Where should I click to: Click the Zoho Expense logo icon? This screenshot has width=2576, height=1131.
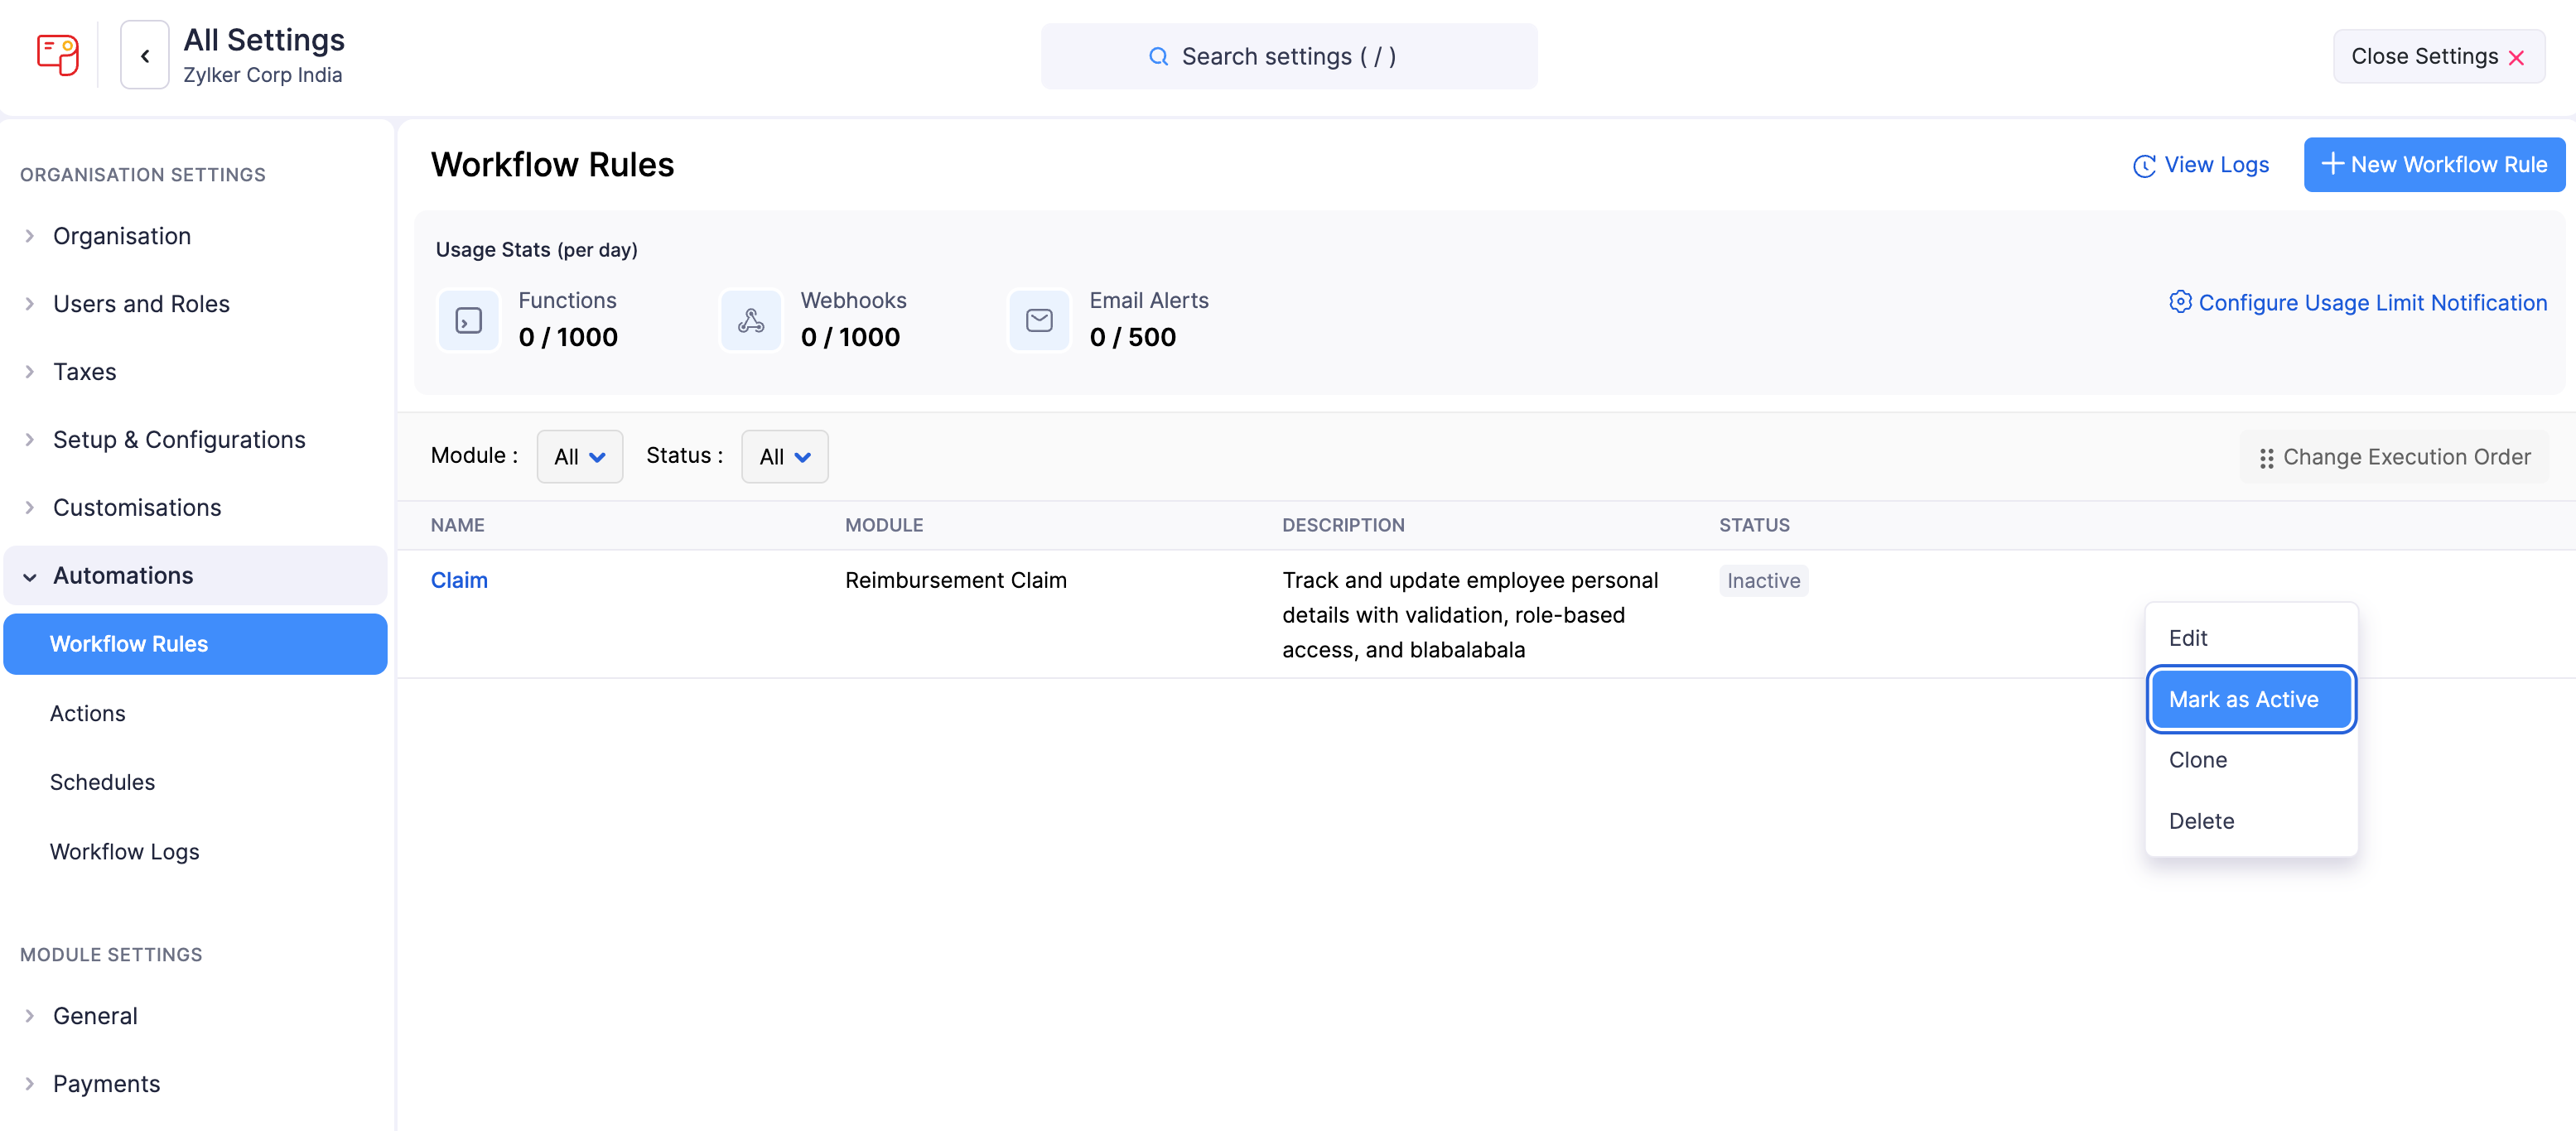[57, 56]
